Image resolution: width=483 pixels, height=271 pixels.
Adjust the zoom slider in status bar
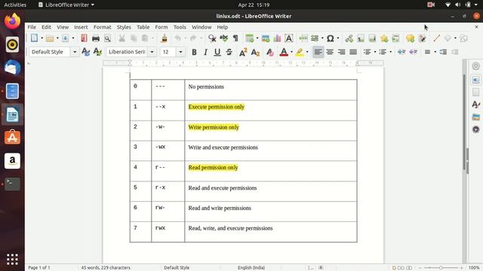coord(441,268)
